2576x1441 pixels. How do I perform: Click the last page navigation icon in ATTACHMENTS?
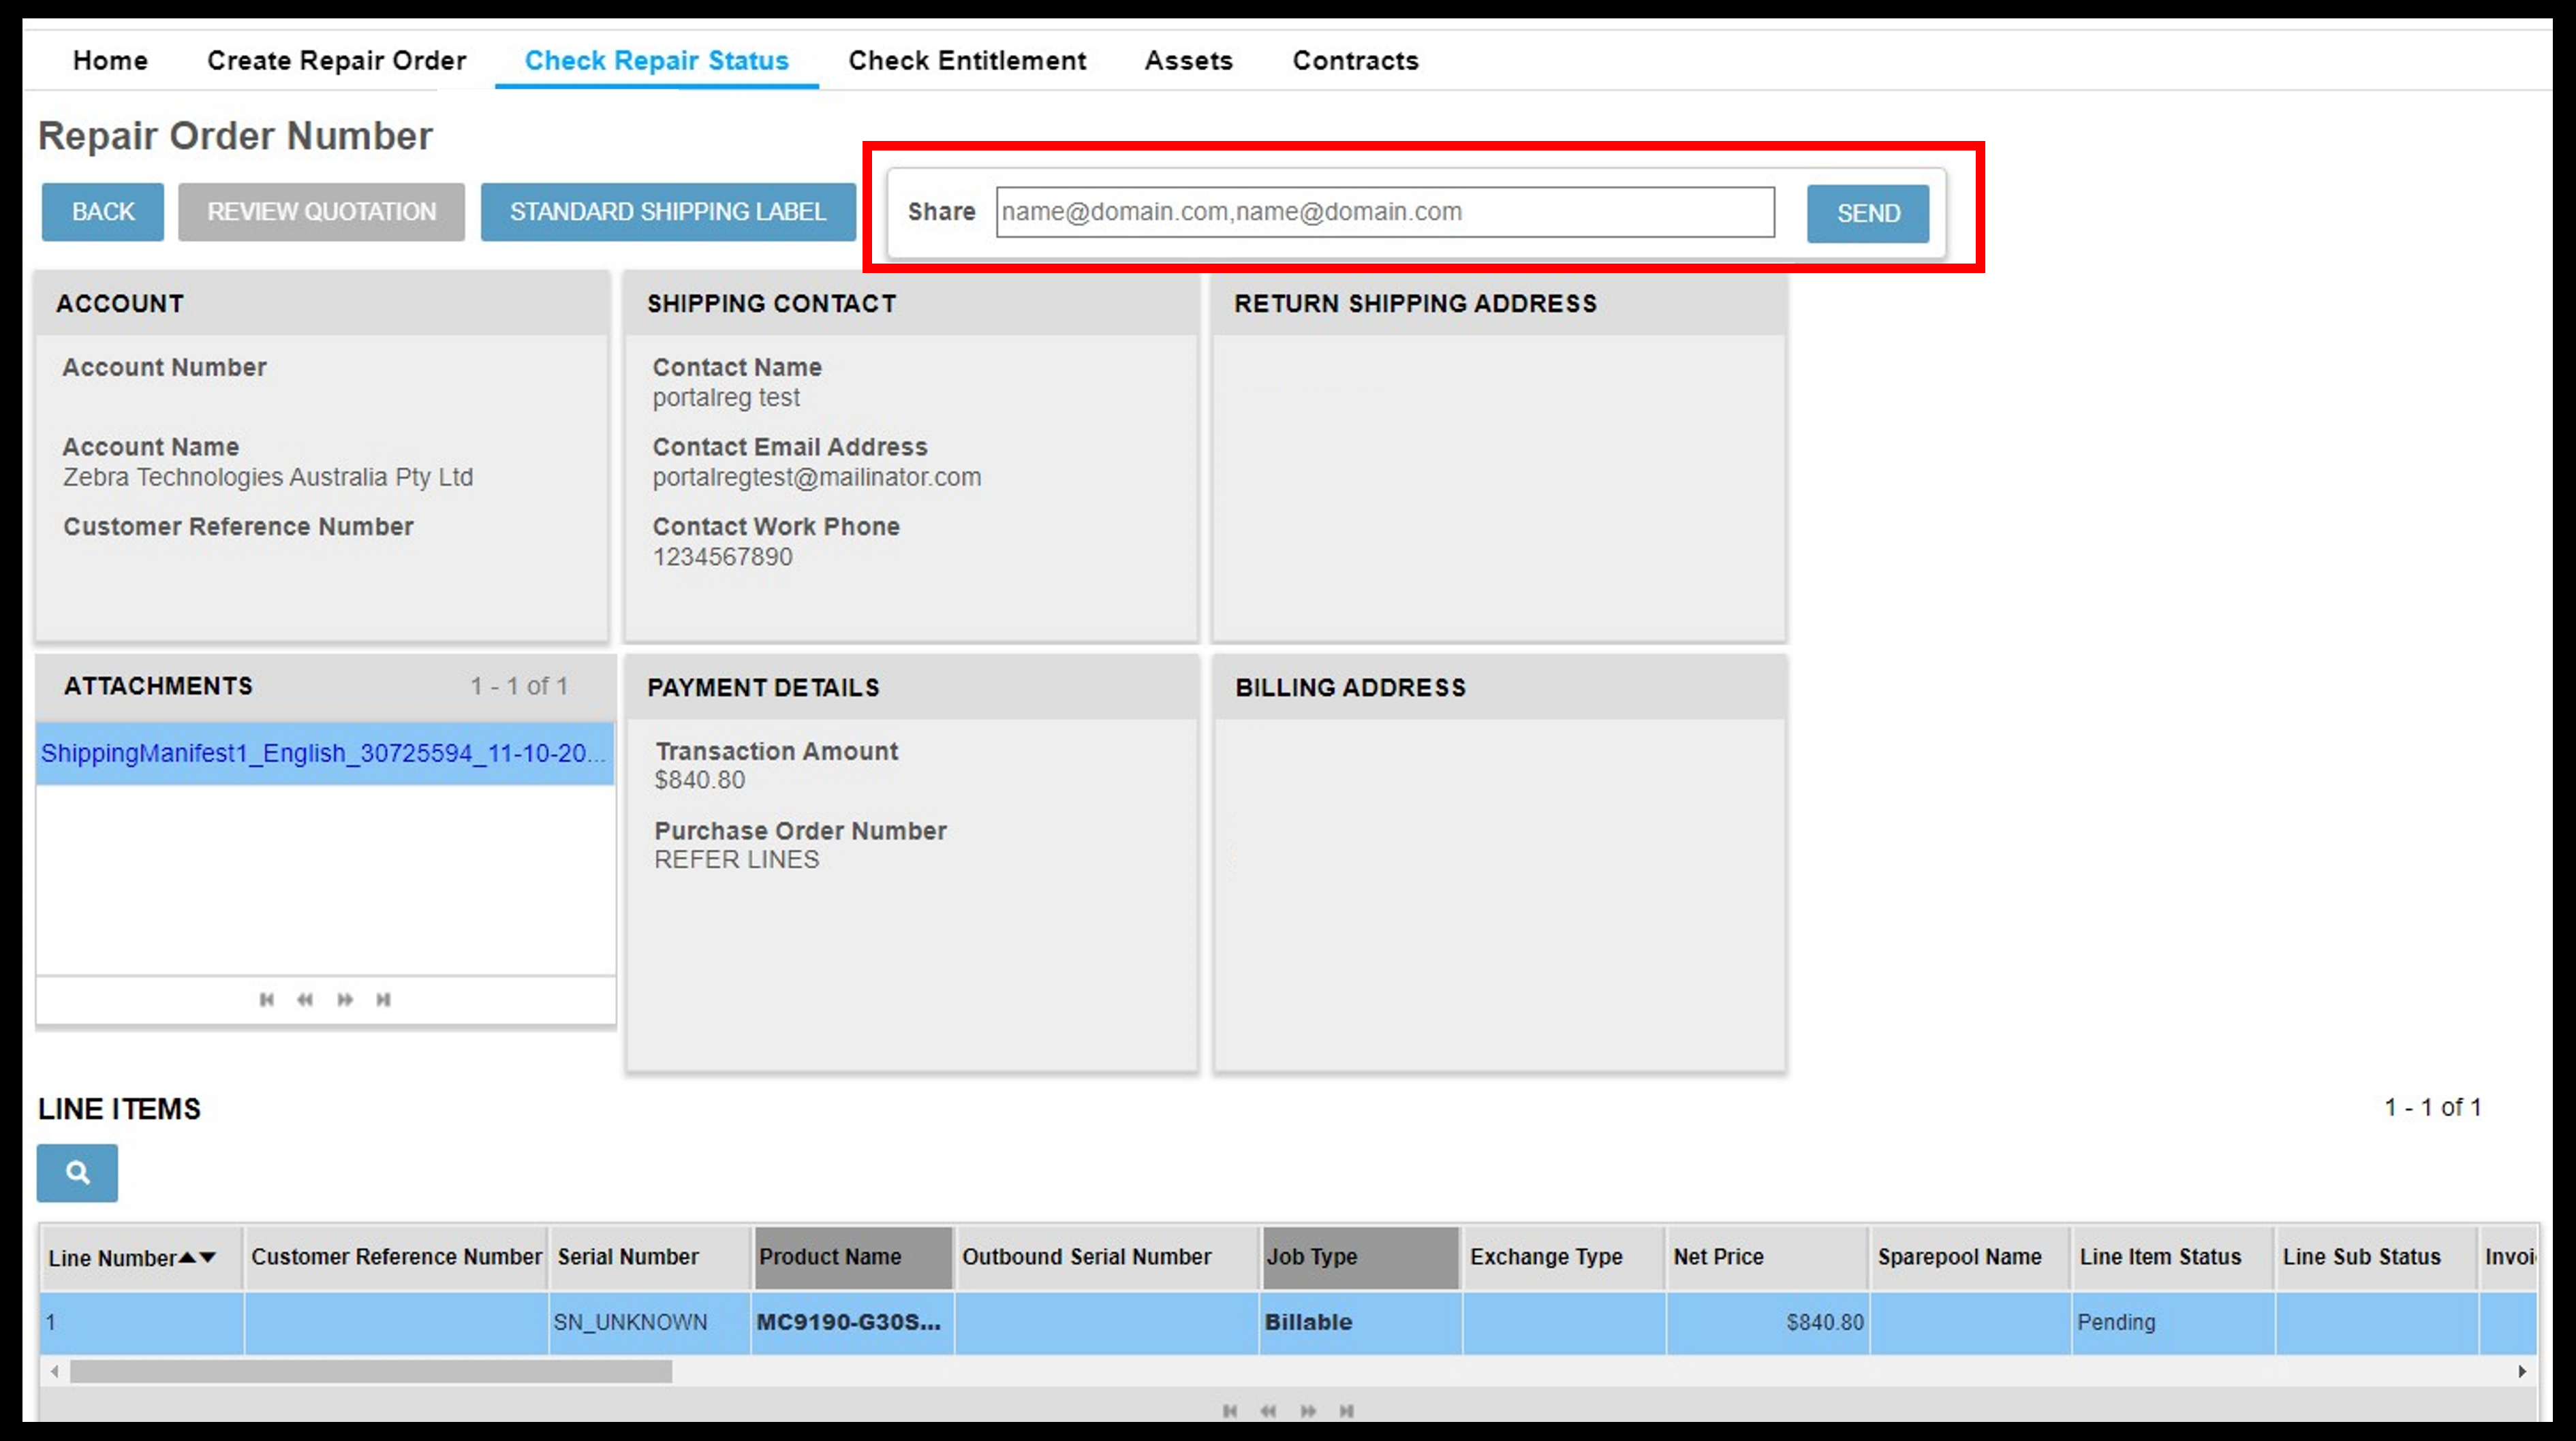(380, 997)
